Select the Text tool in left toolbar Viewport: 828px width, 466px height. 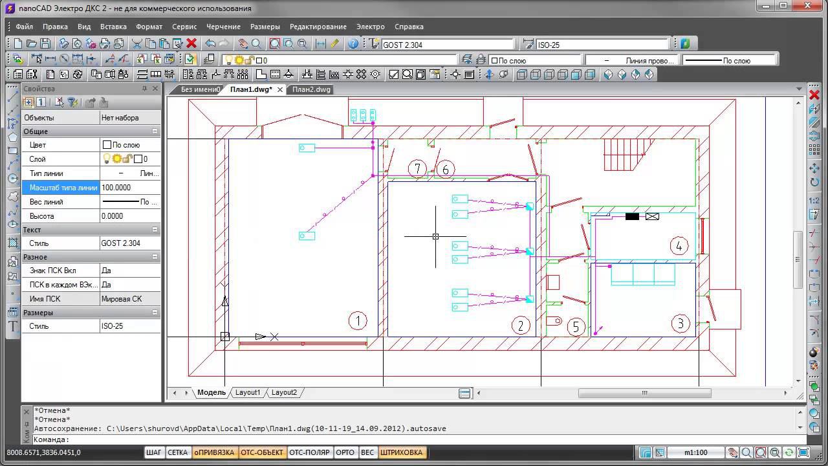(12, 326)
